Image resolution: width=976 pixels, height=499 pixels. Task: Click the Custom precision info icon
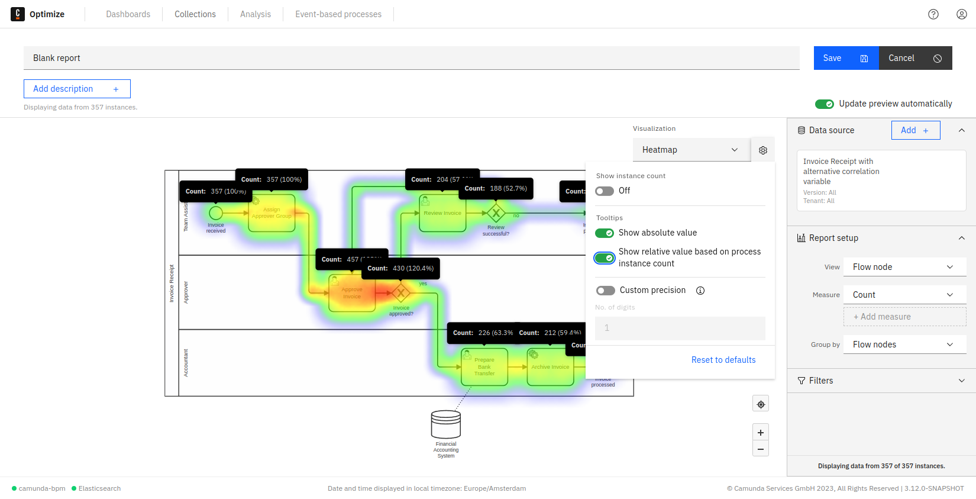click(x=700, y=291)
